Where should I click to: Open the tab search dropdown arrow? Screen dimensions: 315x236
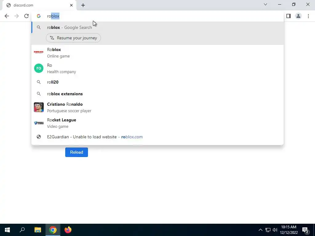[x=265, y=4]
